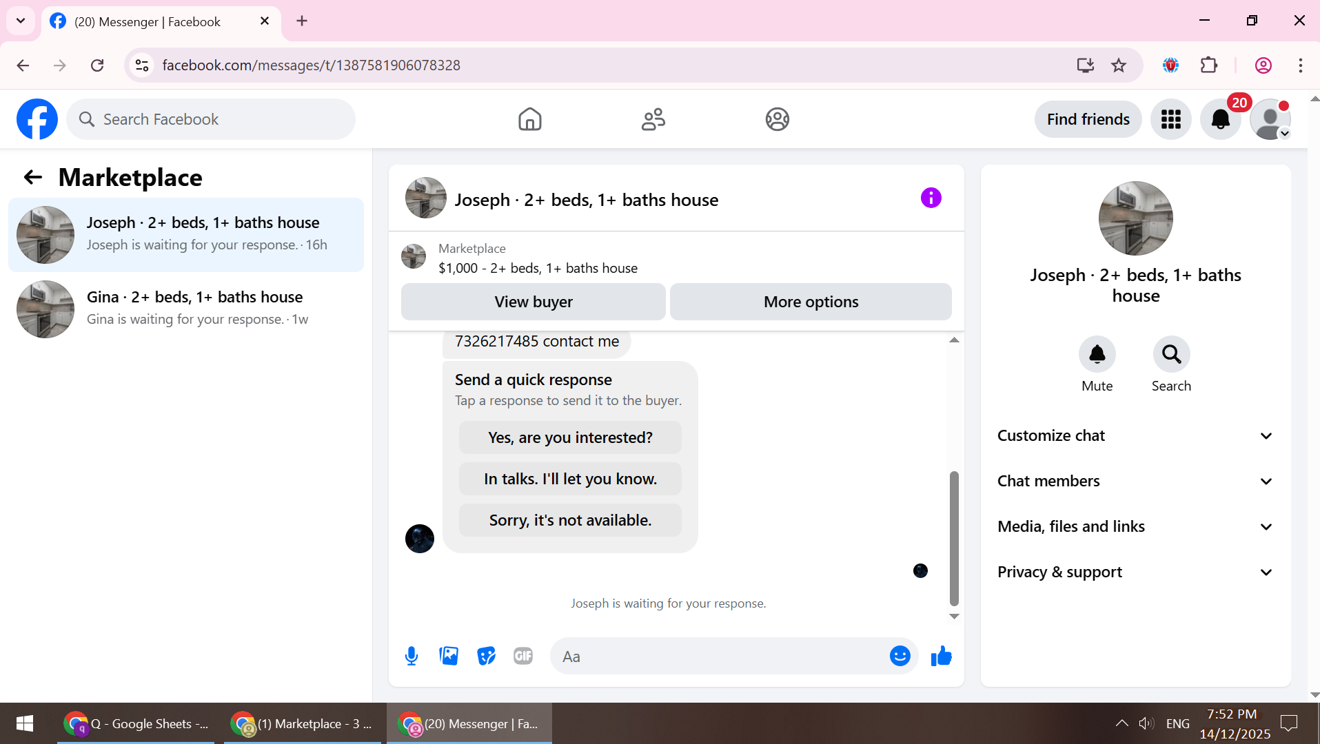Open the Friends icon in top nav
Viewport: 1320px width, 744px height.
click(653, 119)
